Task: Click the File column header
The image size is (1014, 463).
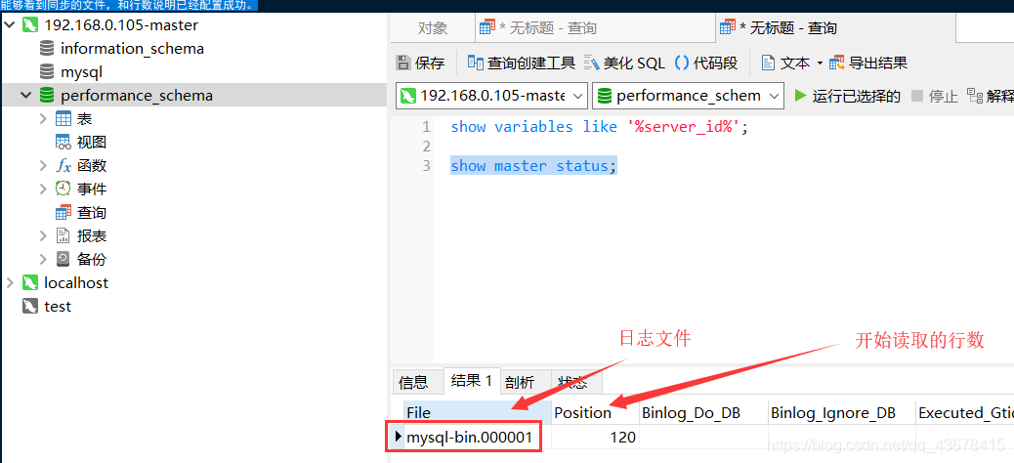Action: (479, 412)
